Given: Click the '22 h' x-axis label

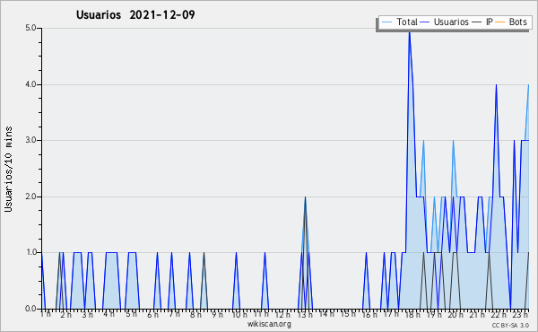Looking at the screenshot, I should [499, 315].
